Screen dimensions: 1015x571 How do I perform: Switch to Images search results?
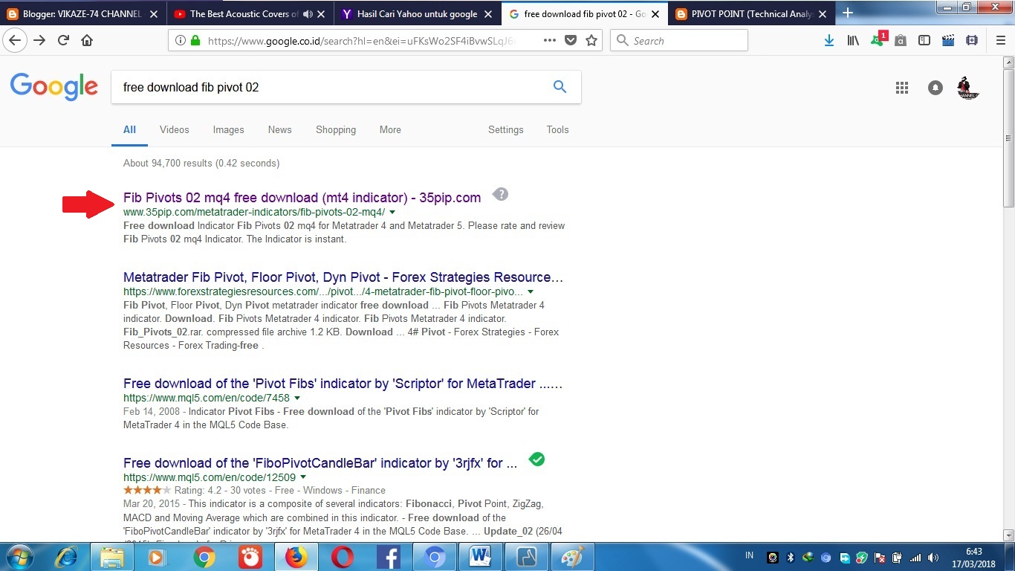click(x=229, y=129)
